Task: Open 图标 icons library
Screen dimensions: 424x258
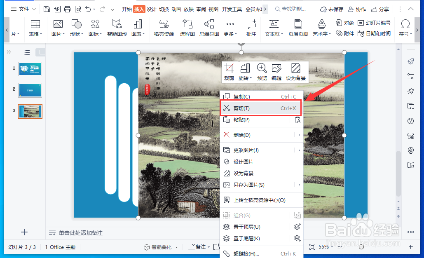Action: [x=95, y=28]
